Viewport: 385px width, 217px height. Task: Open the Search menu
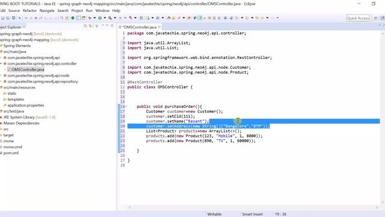(x=63, y=11)
